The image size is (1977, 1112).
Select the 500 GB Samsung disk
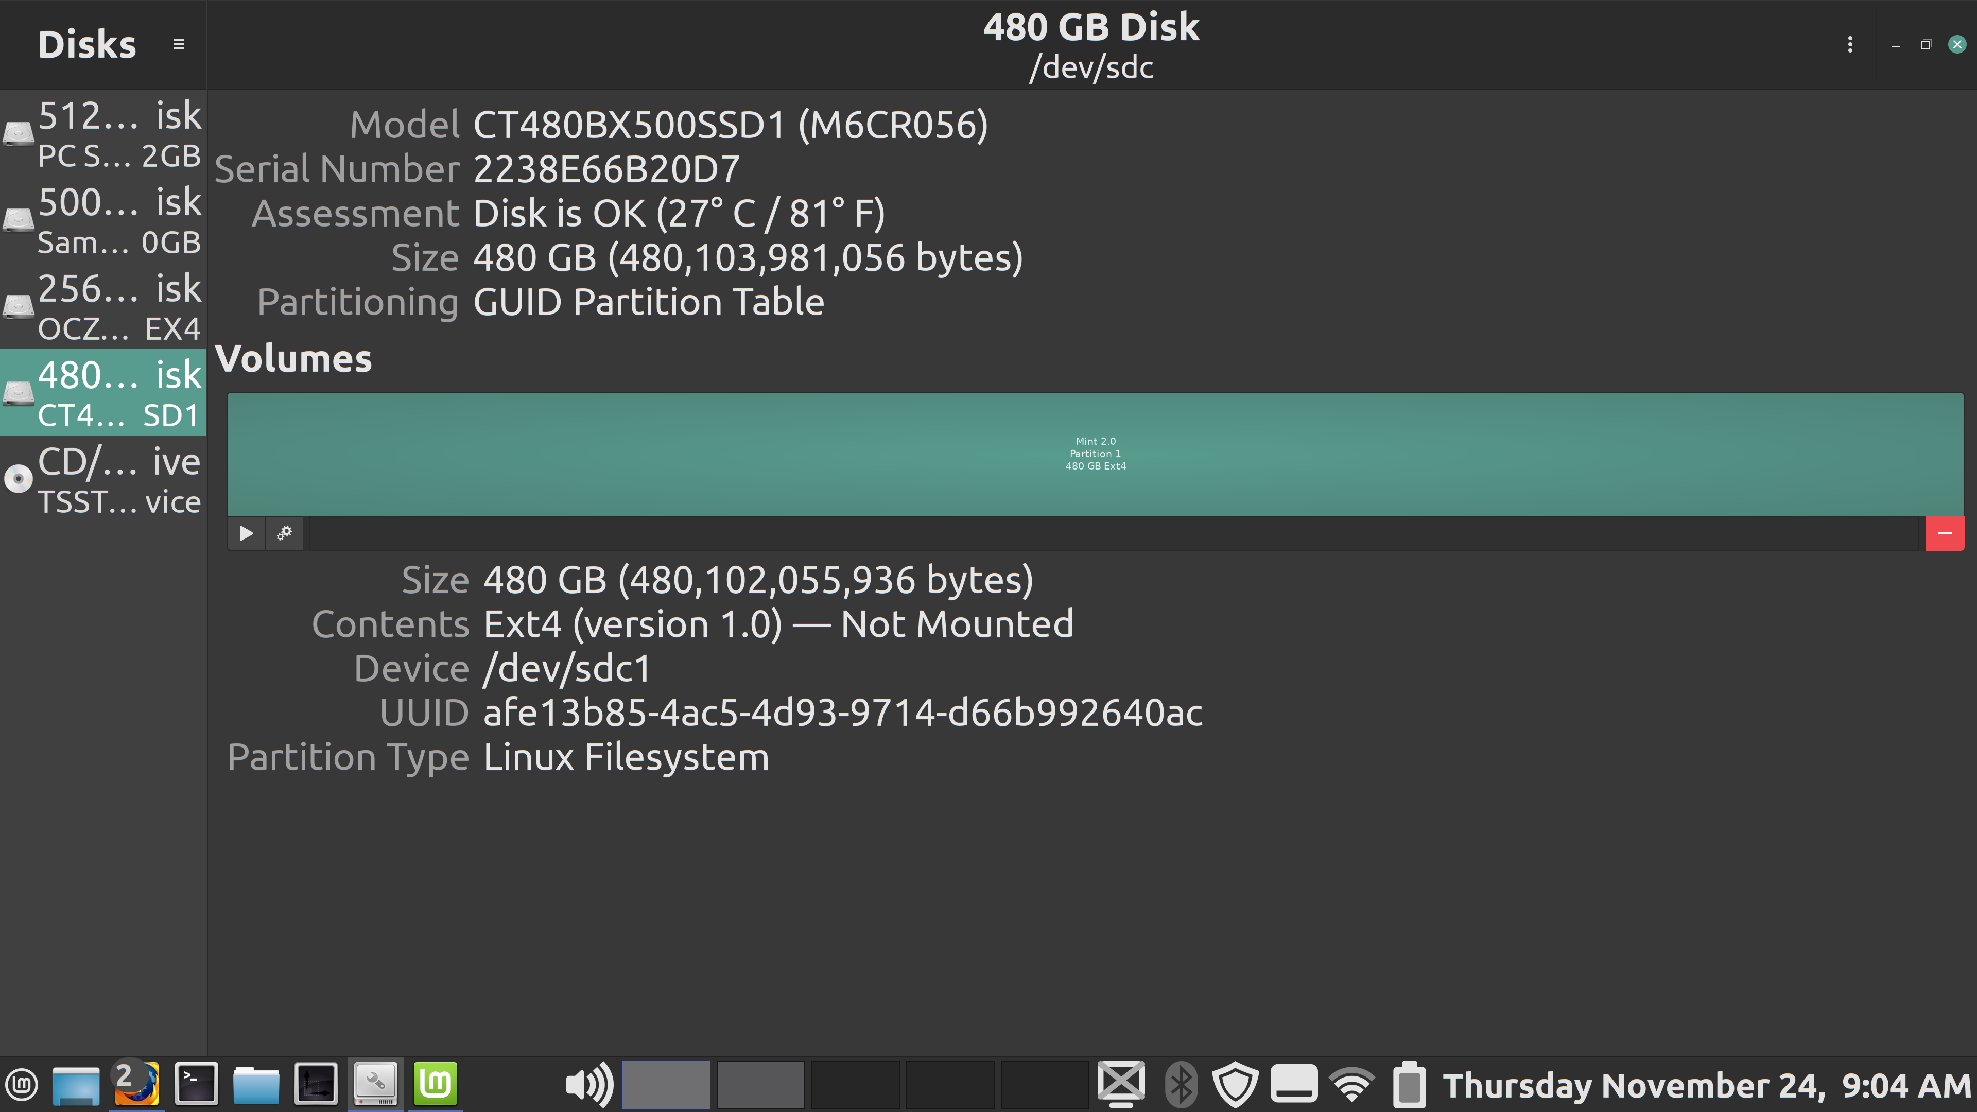pyautogui.click(x=103, y=221)
